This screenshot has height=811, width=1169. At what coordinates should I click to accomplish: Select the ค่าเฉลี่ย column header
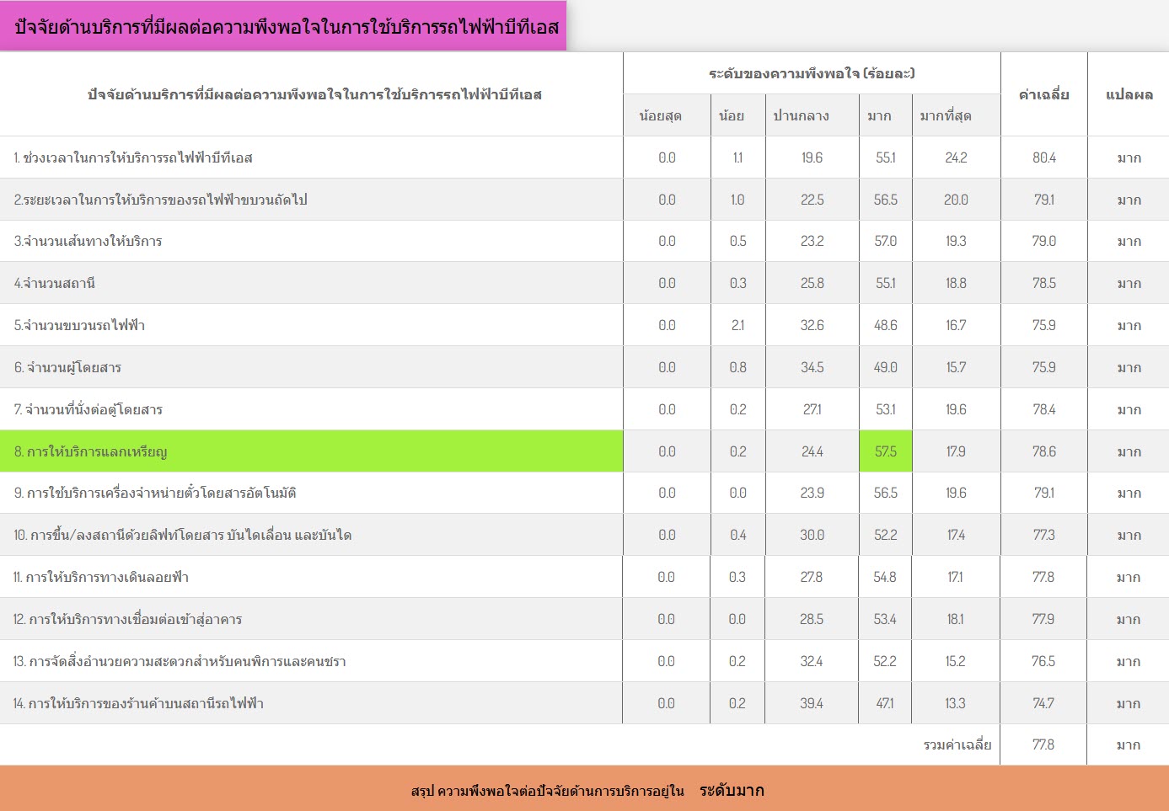(1043, 94)
